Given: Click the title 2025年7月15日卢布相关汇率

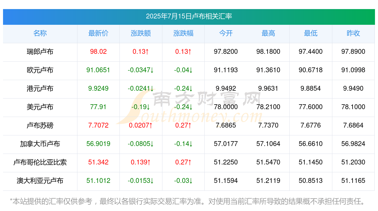Looking at the screenshot, I should pos(189,16).
